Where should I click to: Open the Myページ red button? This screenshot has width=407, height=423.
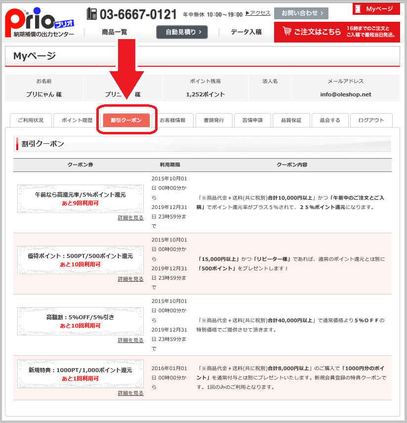coord(376,9)
